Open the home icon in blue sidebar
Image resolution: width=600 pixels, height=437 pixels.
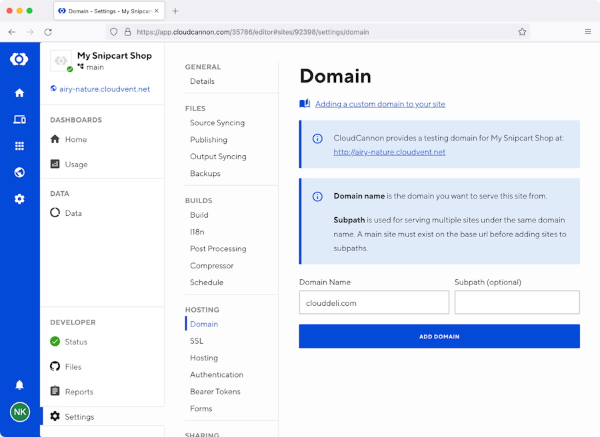tap(19, 93)
